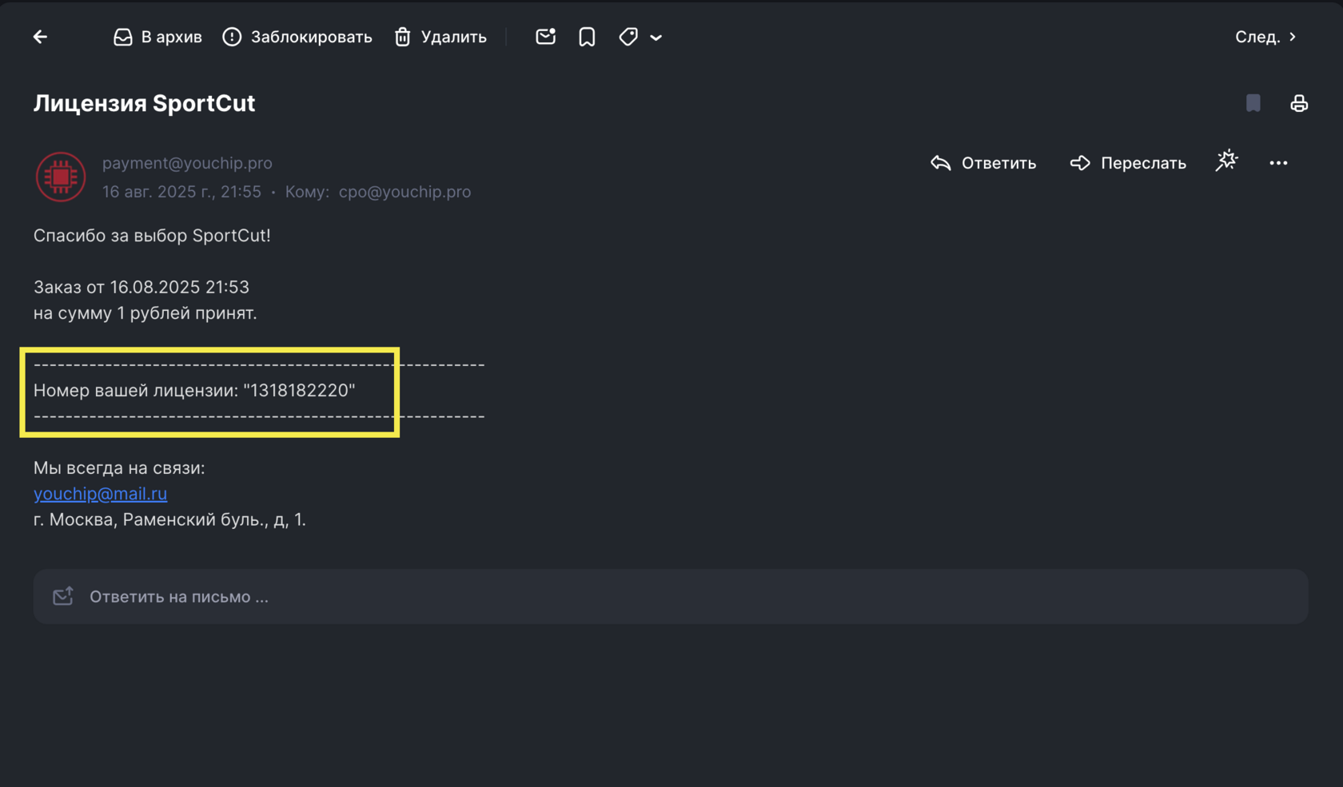This screenshot has width=1343, height=787.
Task: Open the youchip@mail.ru link
Action: point(100,494)
